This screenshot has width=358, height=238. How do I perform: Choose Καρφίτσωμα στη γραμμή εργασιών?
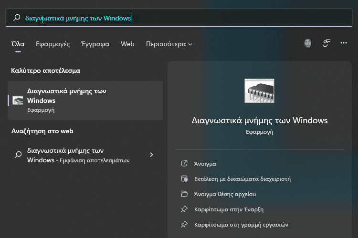[x=241, y=224]
